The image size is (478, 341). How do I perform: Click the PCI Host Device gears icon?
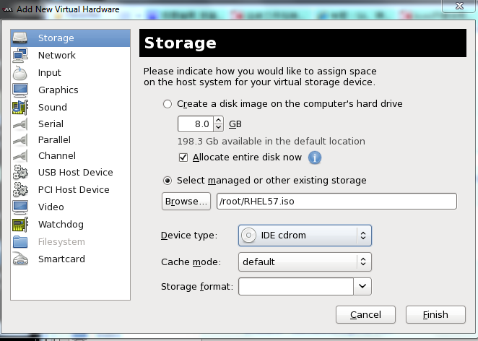pos(20,189)
